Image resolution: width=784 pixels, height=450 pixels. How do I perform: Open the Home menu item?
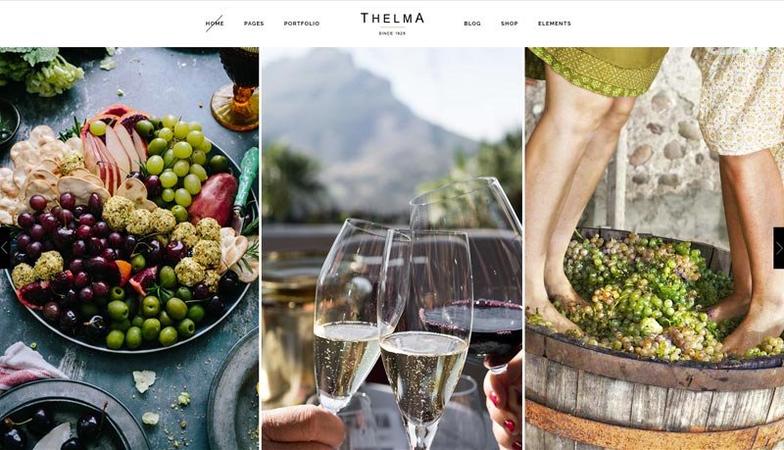pos(215,24)
